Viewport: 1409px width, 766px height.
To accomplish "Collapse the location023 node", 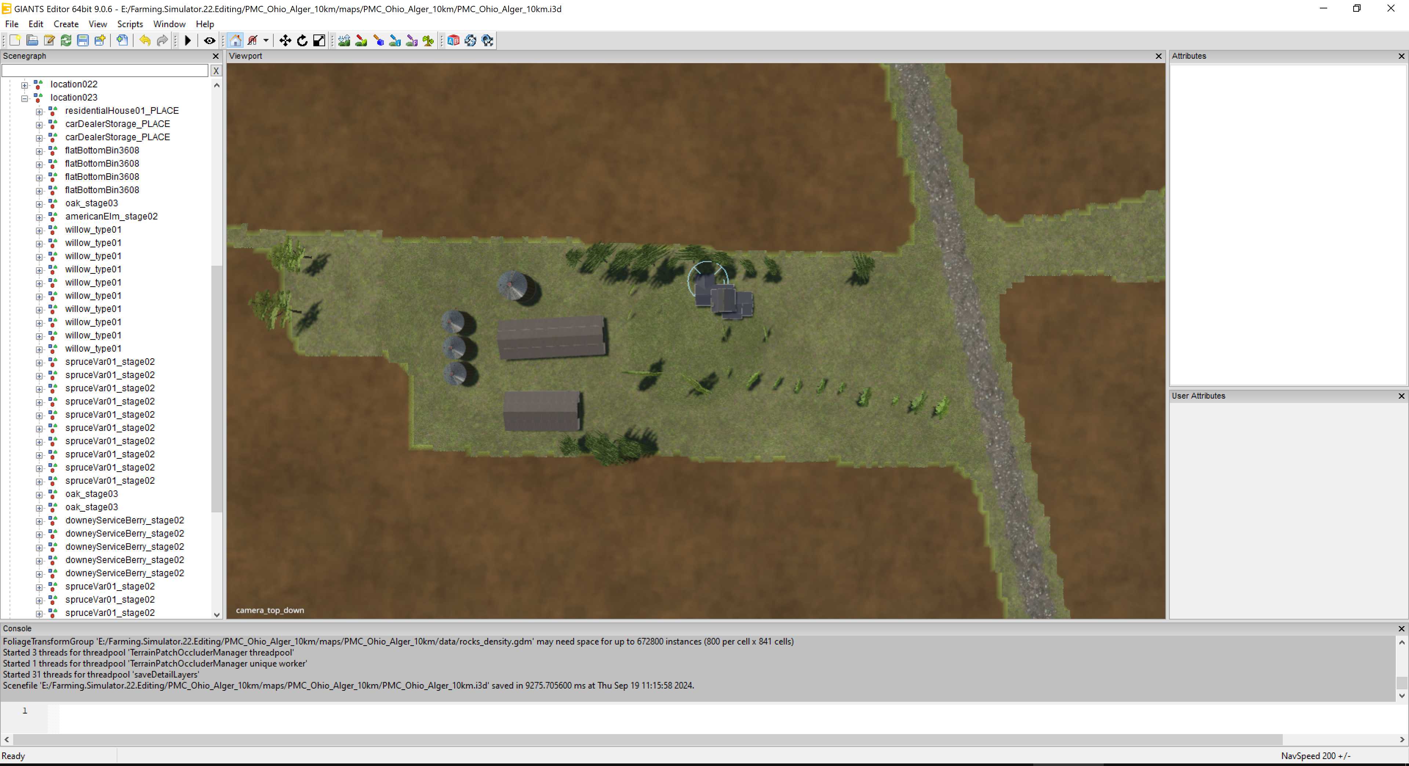I will pyautogui.click(x=25, y=98).
